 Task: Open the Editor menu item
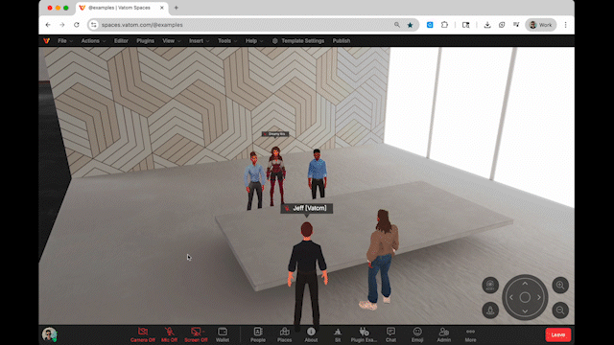(121, 40)
